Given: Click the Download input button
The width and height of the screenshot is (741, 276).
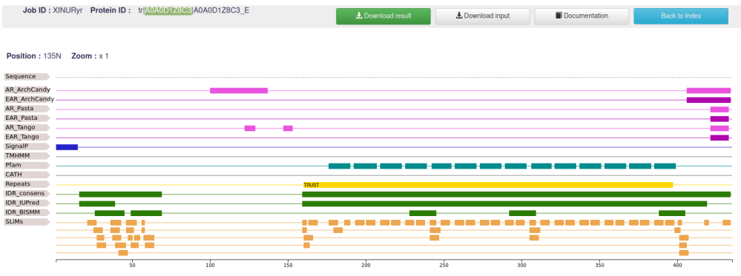Looking at the screenshot, I should click(x=482, y=16).
